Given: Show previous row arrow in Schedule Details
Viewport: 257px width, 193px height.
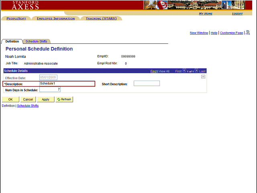Looking at the screenshot, I should pyautogui.click(x=184, y=71).
